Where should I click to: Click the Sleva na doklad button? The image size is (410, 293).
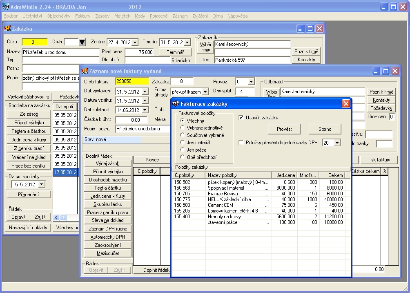(x=108, y=220)
